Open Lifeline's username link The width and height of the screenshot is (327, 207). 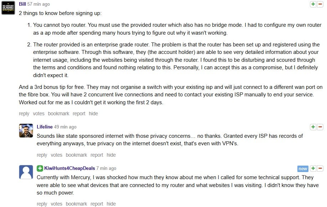45,127
